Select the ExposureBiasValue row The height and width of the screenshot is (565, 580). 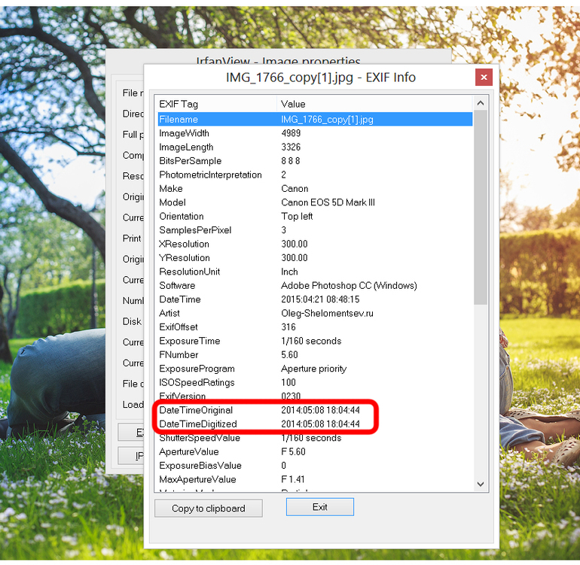click(x=315, y=466)
